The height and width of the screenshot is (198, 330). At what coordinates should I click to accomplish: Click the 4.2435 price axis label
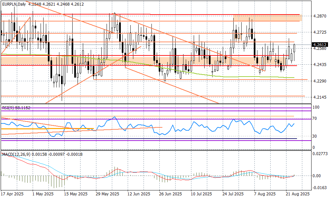tap(320, 65)
